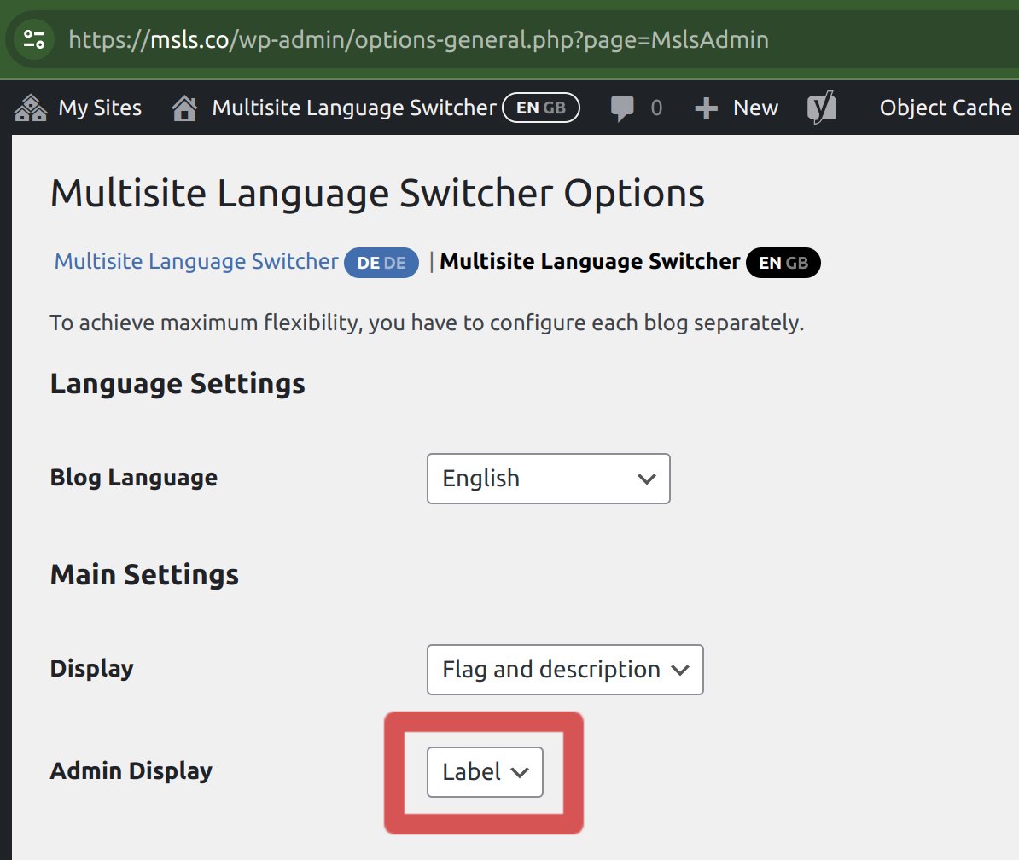The height and width of the screenshot is (860, 1019).
Task: Click the home icon beside Multisite Language Switcher
Action: (184, 107)
